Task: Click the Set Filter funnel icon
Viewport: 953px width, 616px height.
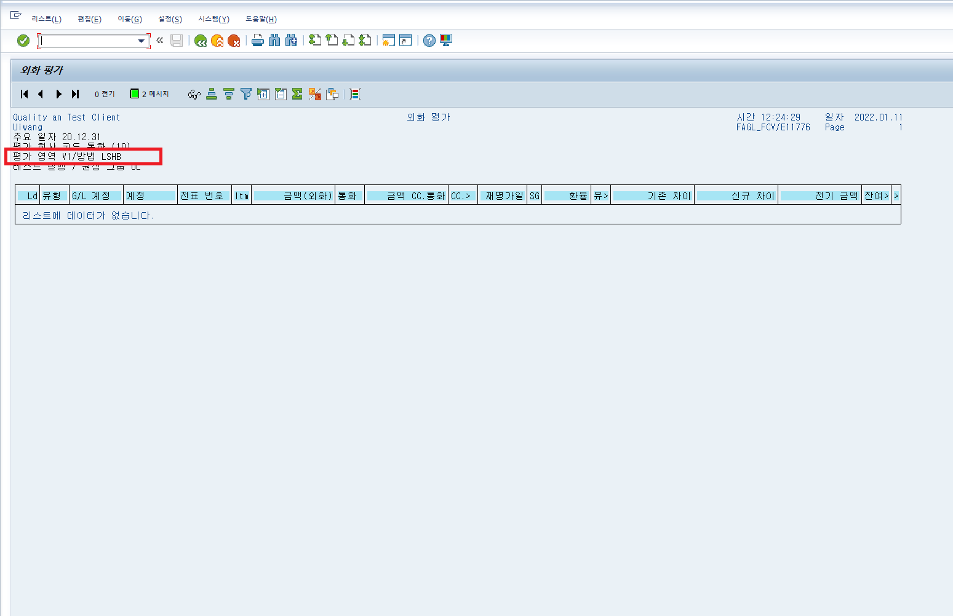Action: point(246,94)
